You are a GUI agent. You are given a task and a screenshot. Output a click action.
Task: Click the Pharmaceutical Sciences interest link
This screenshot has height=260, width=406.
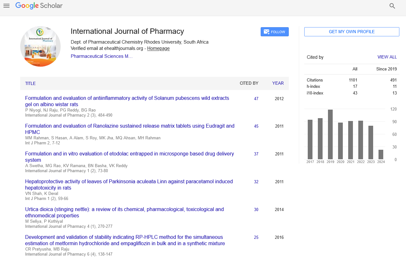[x=102, y=56]
